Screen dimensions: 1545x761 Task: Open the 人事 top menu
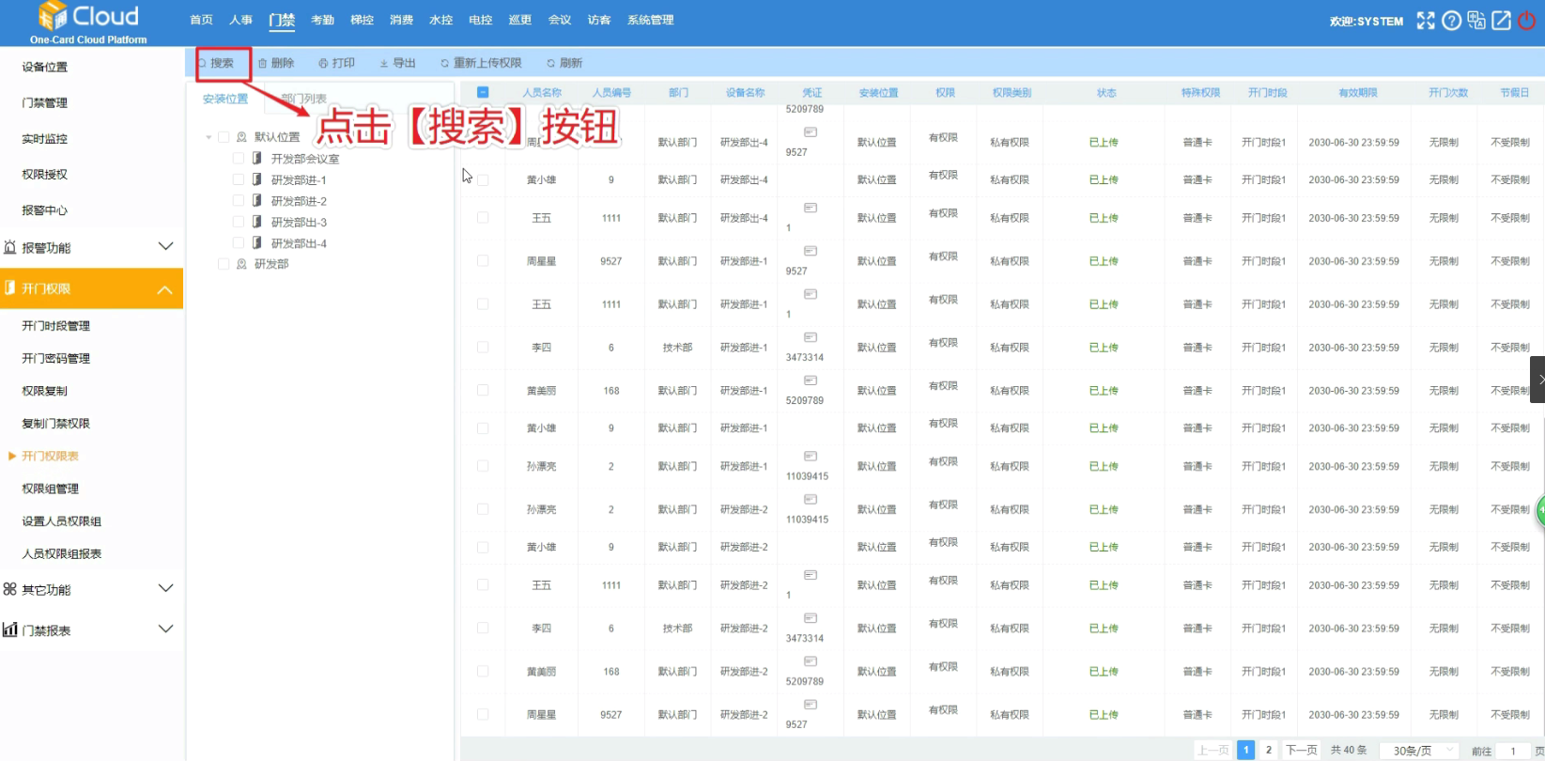(240, 20)
